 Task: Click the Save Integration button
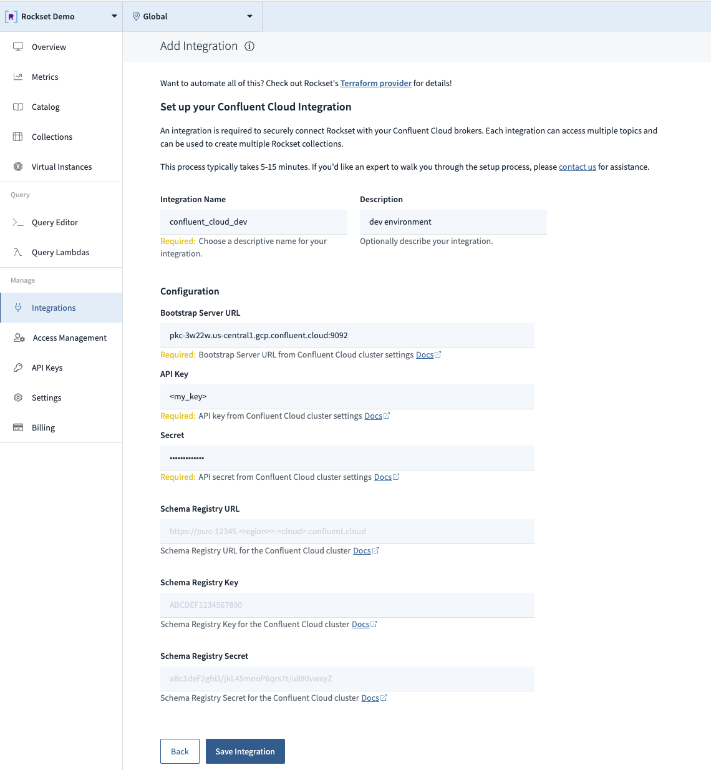[245, 751]
